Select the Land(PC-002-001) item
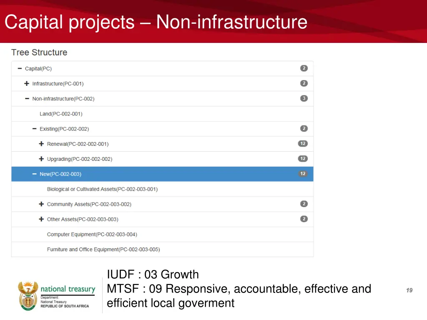427x320 pixels. (61, 114)
